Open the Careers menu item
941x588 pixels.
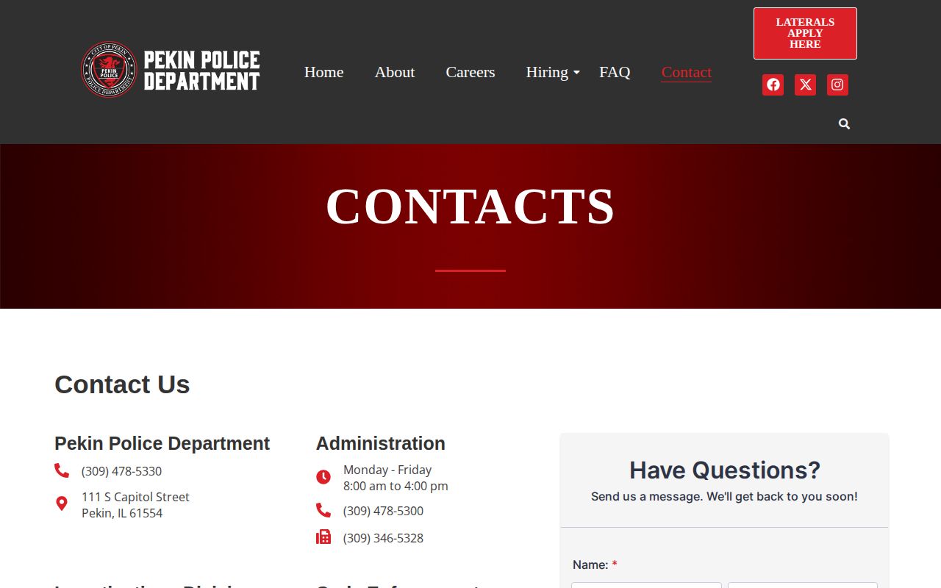click(470, 72)
